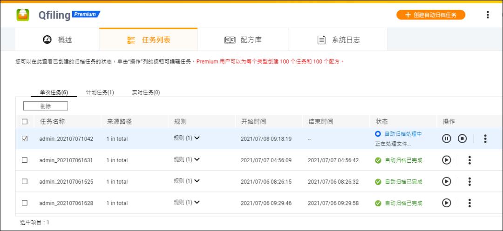Click the 规则 column header
Screen dimensions: 503x231
click(x=180, y=122)
